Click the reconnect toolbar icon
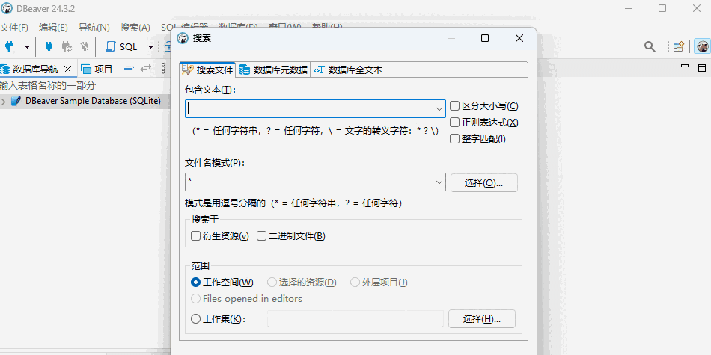 click(67, 46)
